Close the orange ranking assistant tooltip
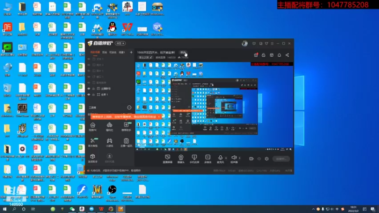379x213 pixels. (159, 117)
